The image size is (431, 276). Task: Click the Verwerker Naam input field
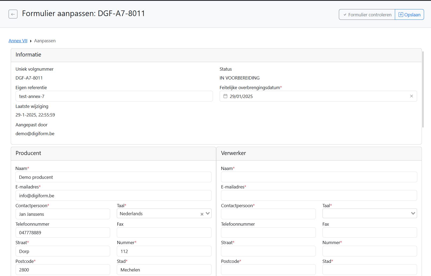[319, 177]
